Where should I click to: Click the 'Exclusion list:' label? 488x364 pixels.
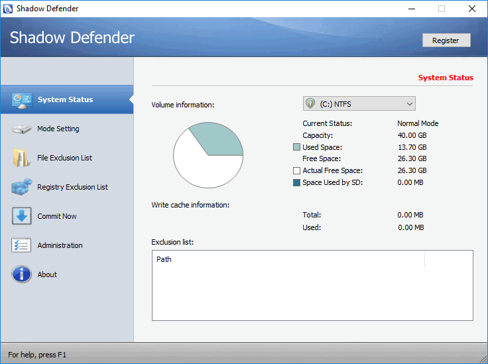point(172,242)
